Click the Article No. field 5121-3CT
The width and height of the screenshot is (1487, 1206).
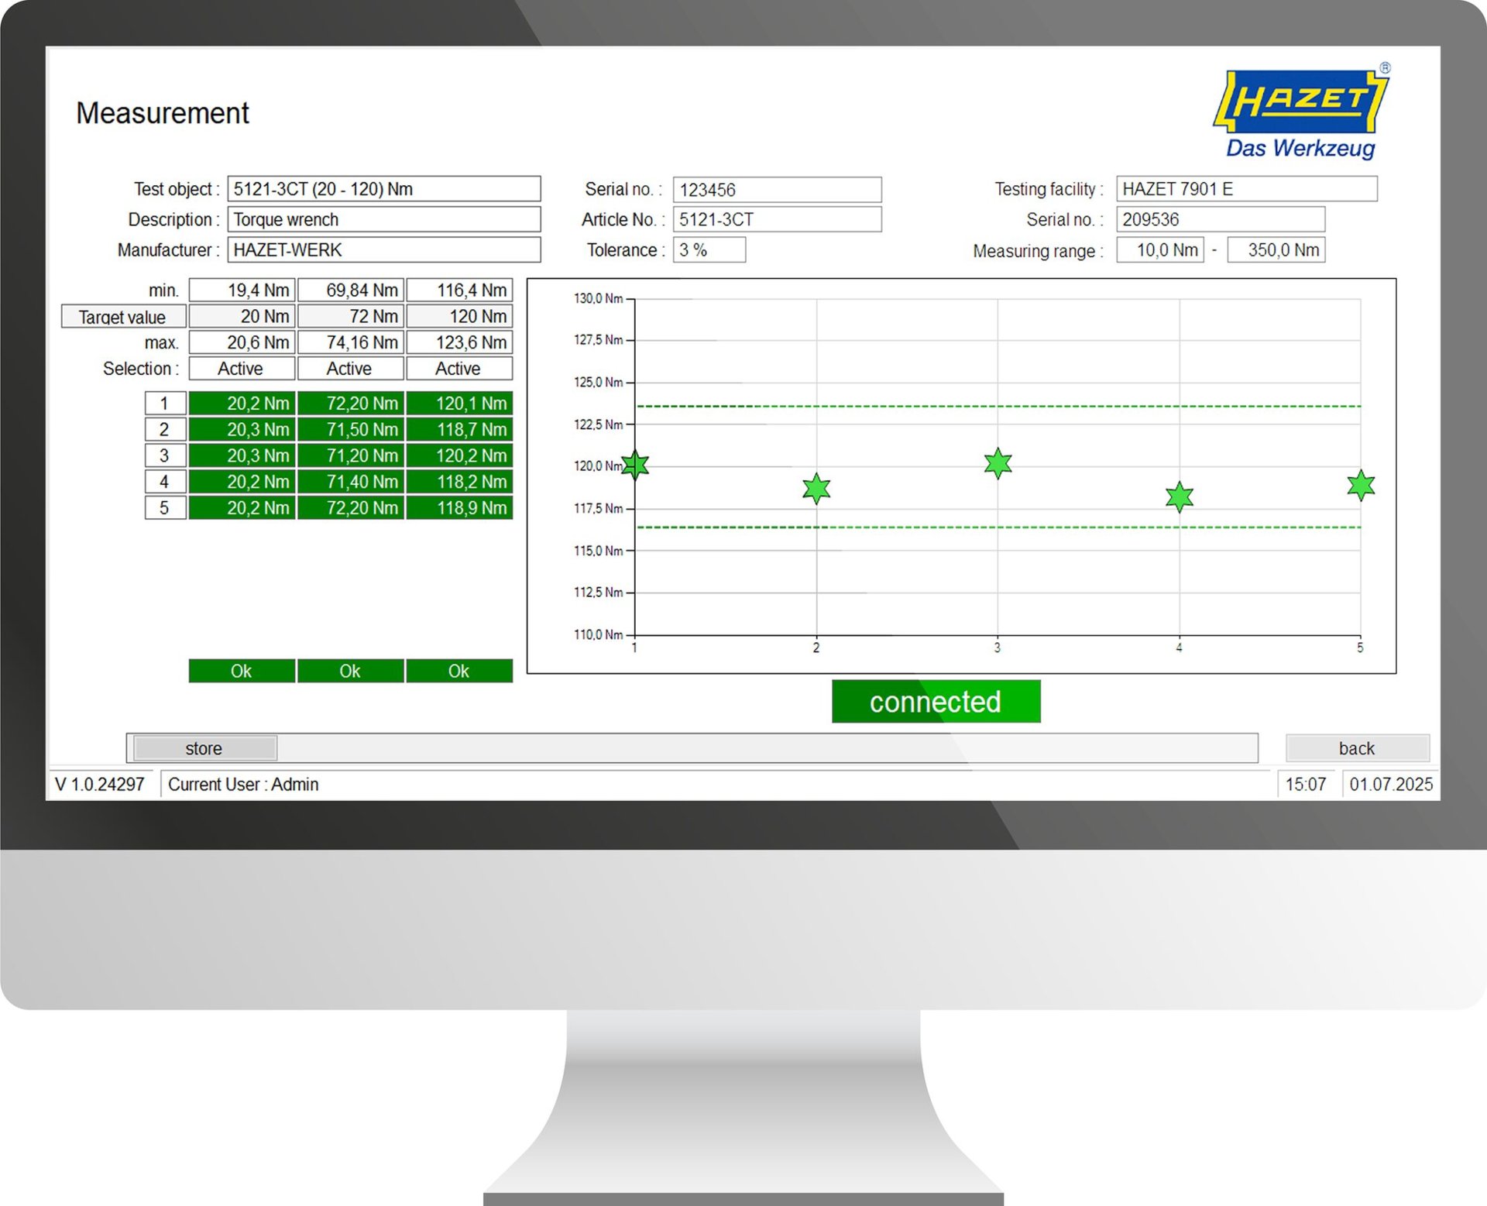777,219
